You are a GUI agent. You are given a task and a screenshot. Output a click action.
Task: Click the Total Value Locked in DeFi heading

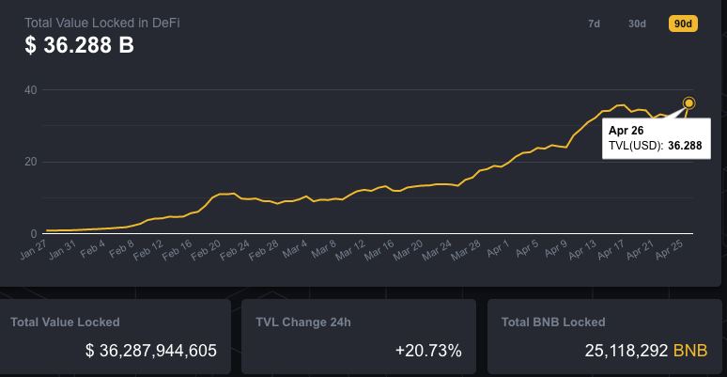click(x=102, y=22)
